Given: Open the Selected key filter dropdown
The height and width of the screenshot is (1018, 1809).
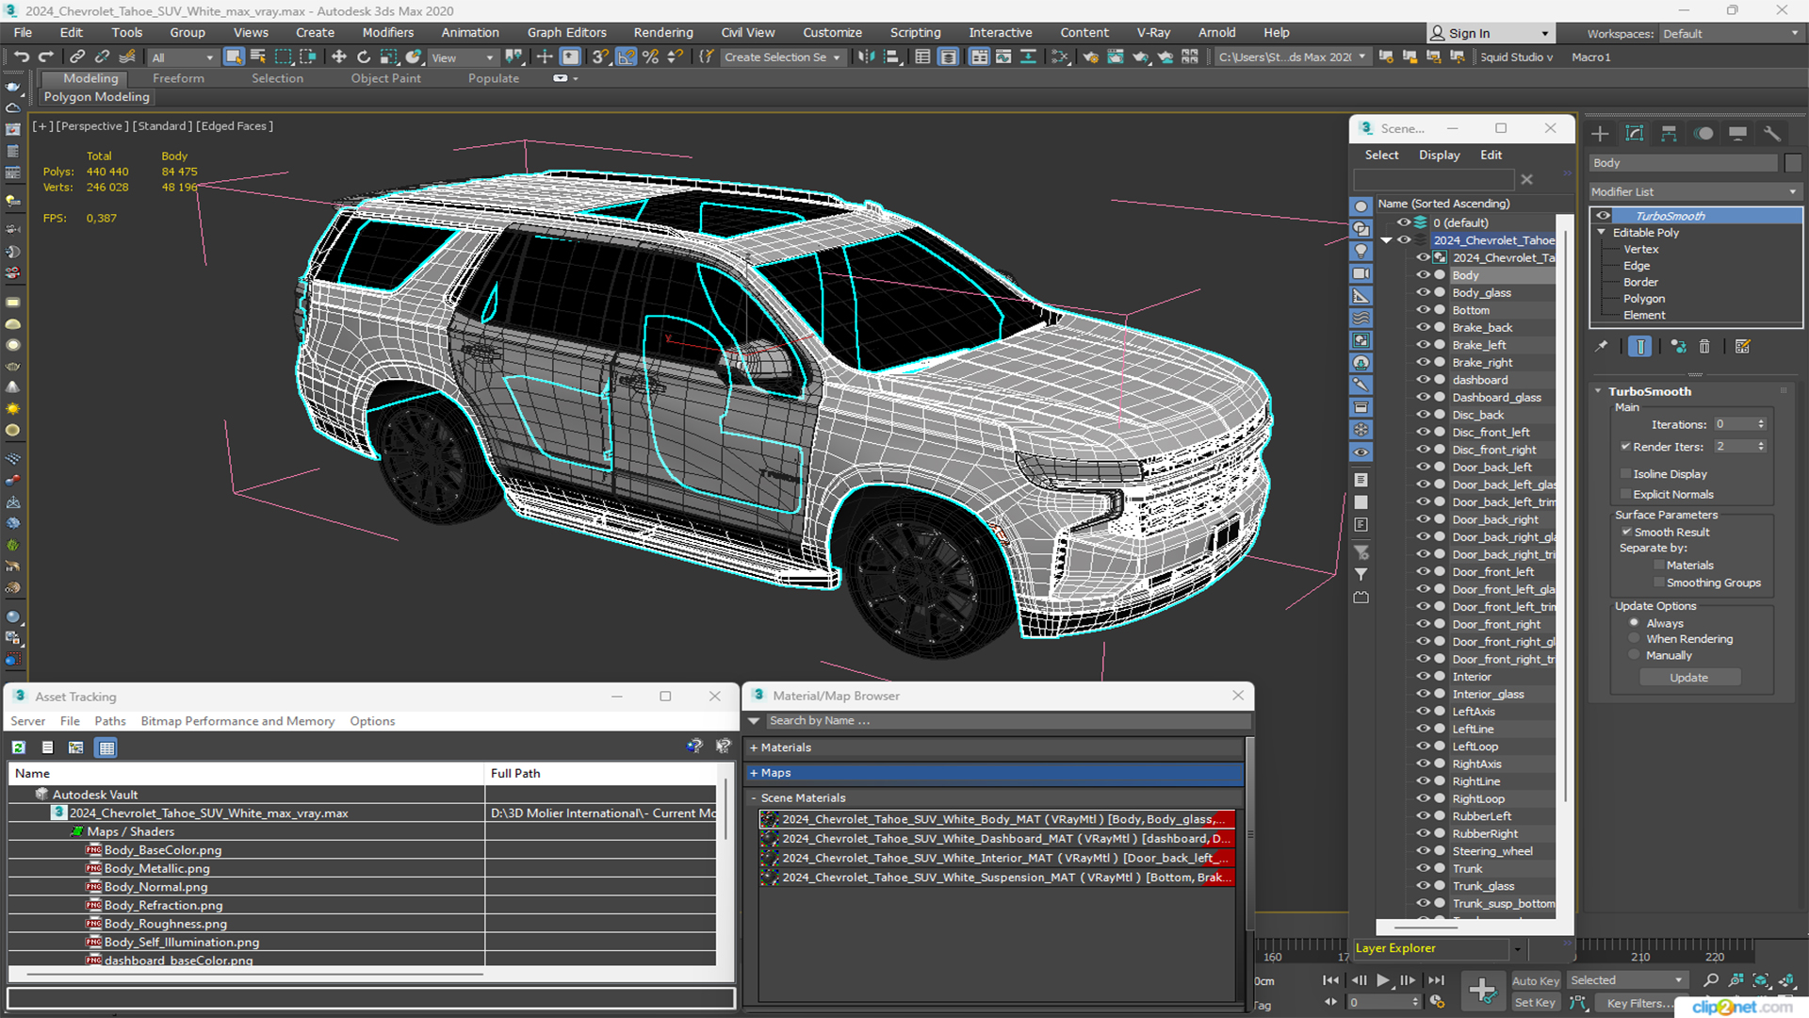Looking at the screenshot, I should 1627,980.
